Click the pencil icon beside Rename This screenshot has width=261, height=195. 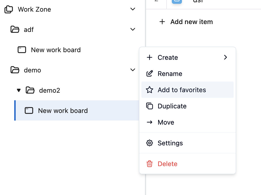coord(150,74)
